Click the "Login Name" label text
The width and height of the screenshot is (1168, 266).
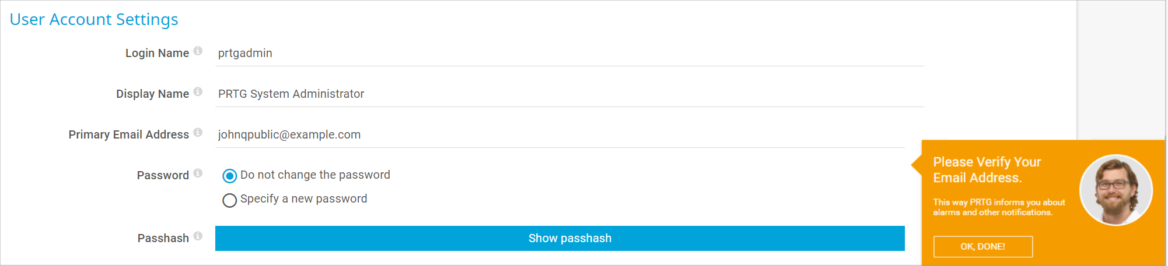[157, 54]
